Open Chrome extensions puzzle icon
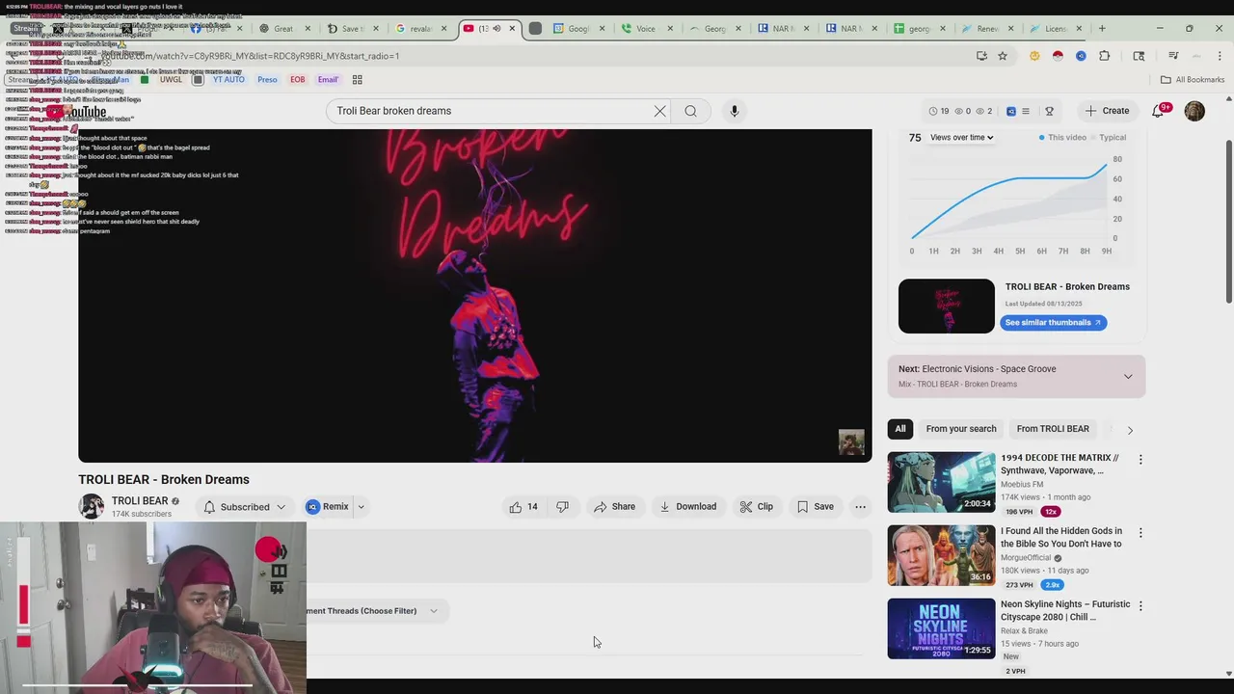The height and width of the screenshot is (694, 1234). point(1104,56)
